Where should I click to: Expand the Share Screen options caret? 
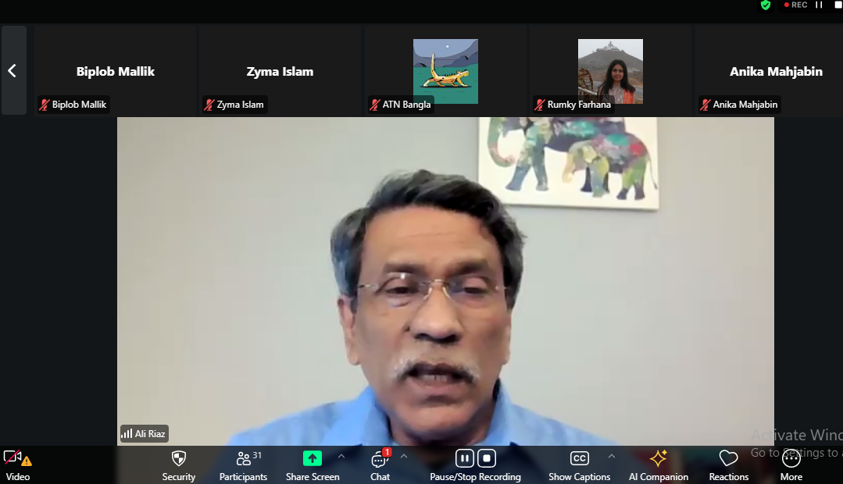coord(341,456)
